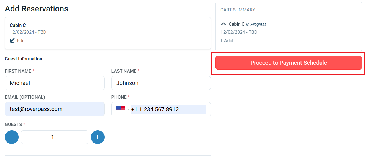Click the Add Reservations page heading
366x158 pixels.
click(x=36, y=9)
